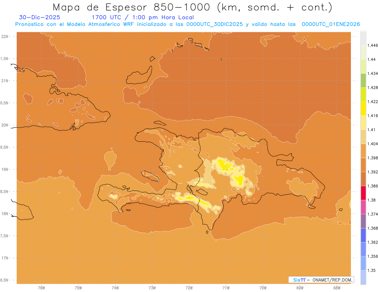This screenshot has height=292, width=378.
Task: Click the 68W longitude label
Action: coord(337,288)
